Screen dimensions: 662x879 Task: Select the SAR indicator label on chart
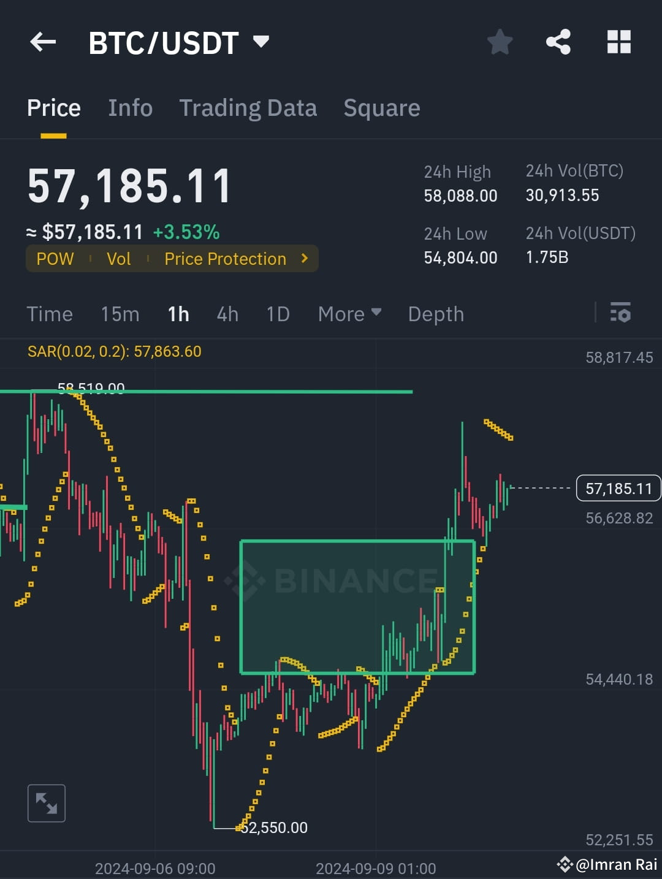coord(113,351)
